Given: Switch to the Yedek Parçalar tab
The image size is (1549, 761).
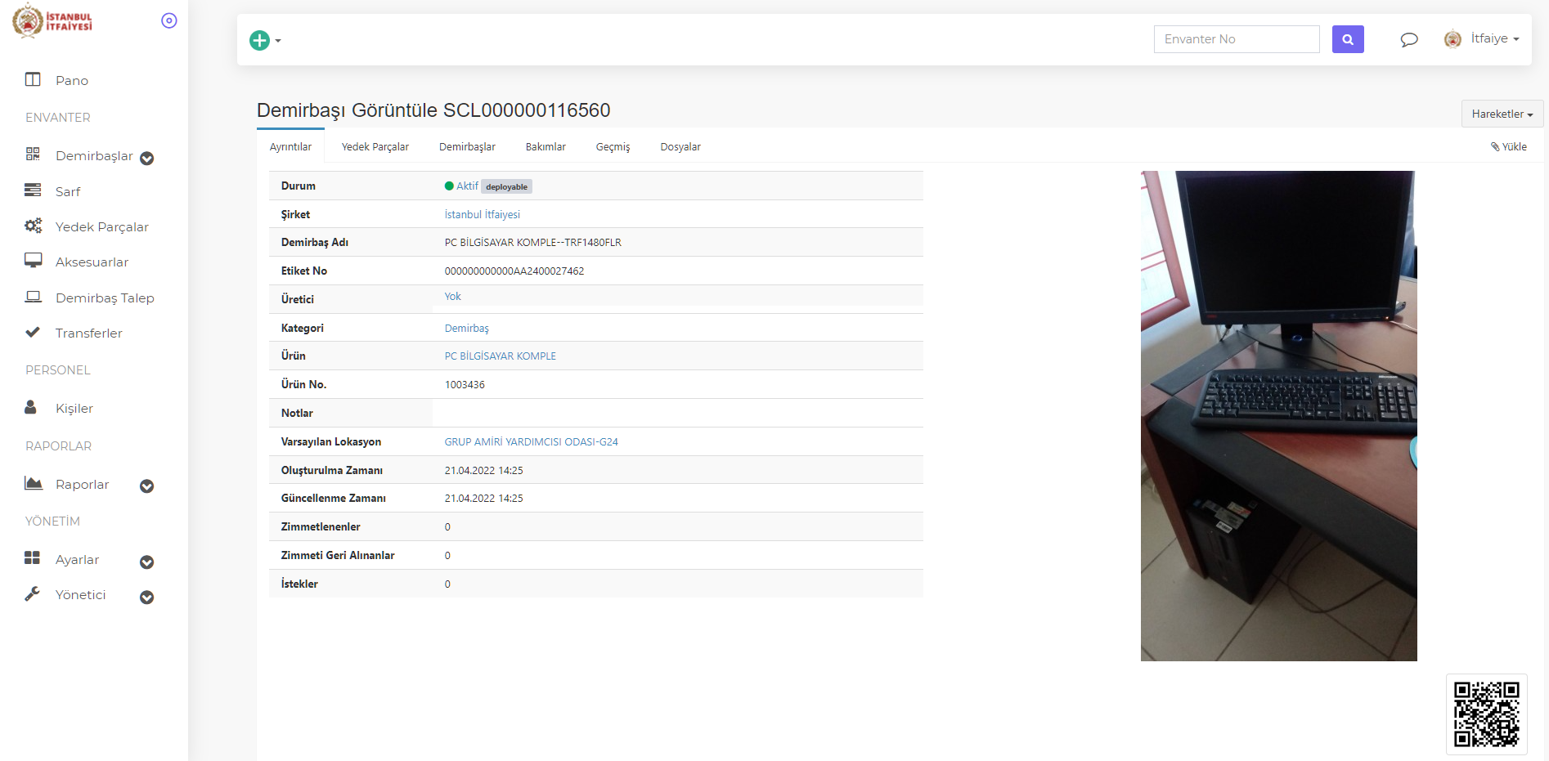Looking at the screenshot, I should (x=375, y=146).
